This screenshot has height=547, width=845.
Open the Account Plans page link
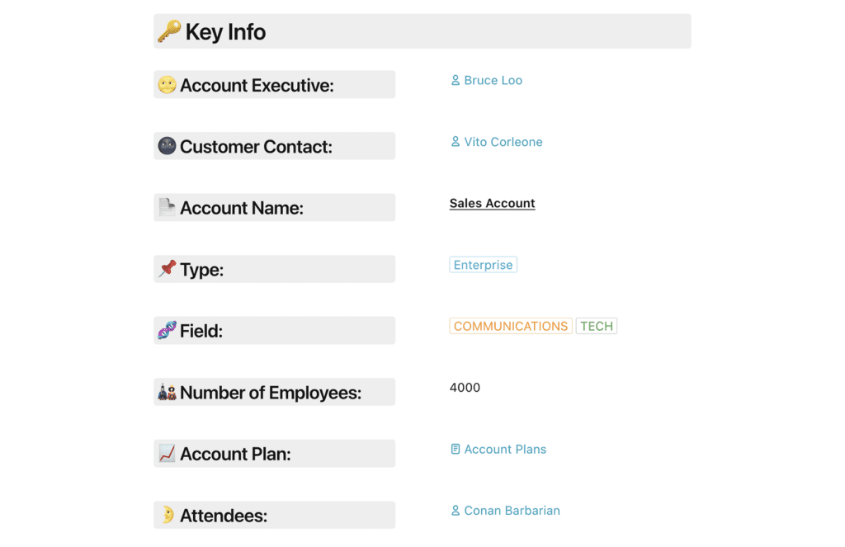(505, 449)
